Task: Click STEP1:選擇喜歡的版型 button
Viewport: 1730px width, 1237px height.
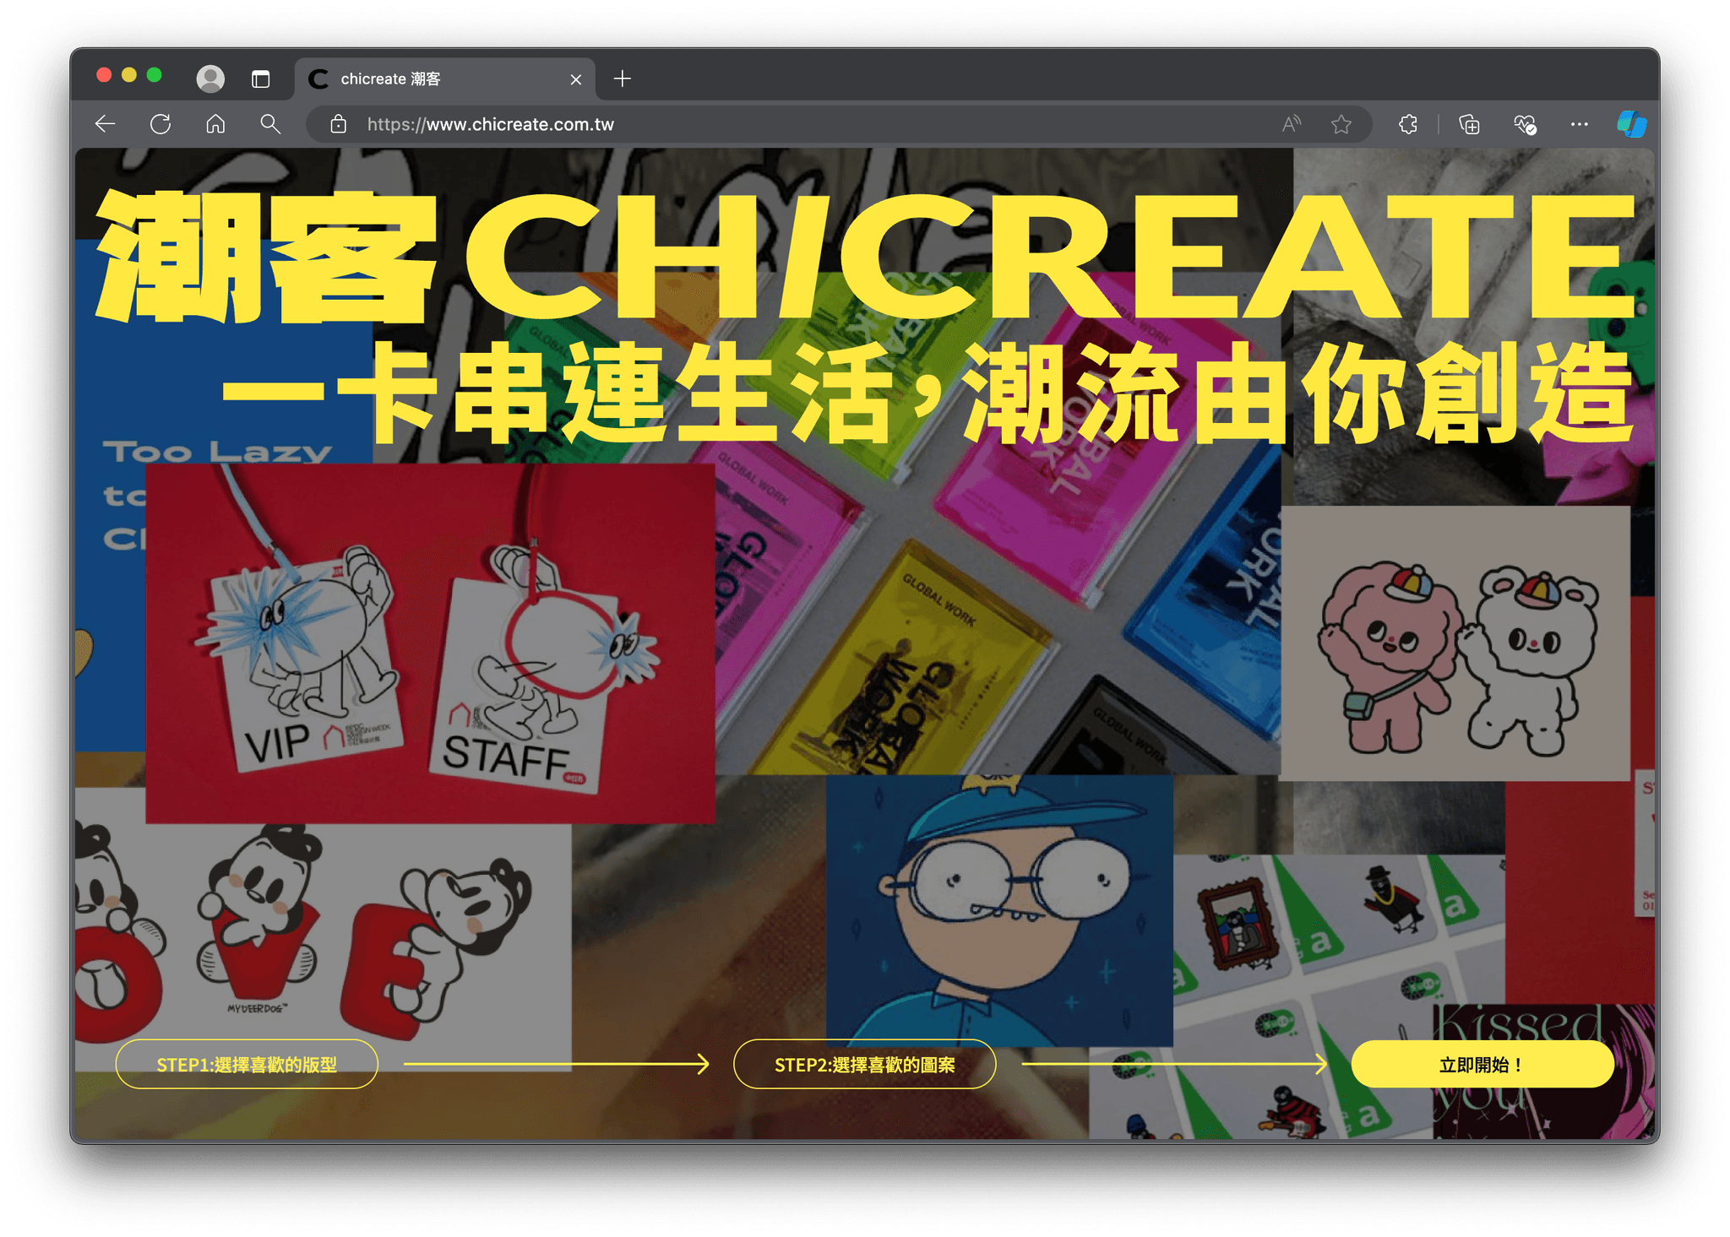Action: [247, 1064]
